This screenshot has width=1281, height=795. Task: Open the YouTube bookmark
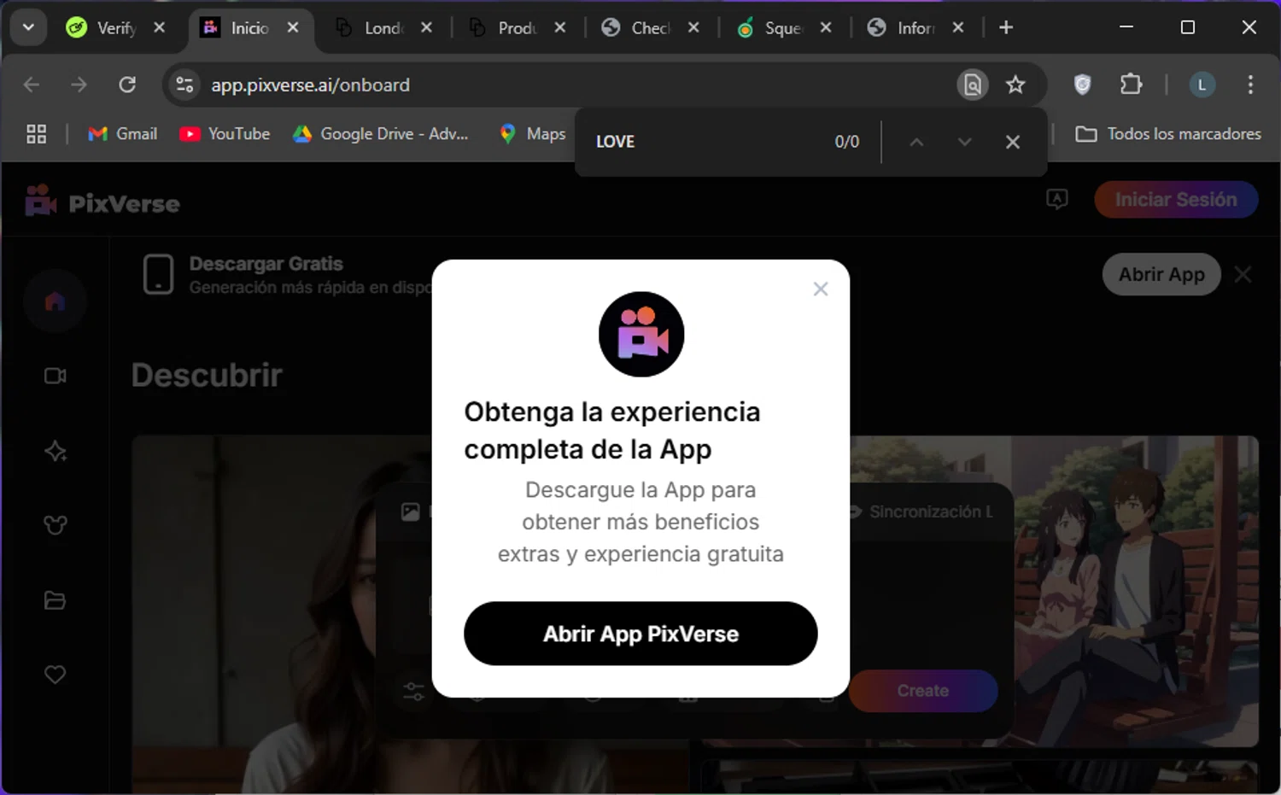[225, 134]
